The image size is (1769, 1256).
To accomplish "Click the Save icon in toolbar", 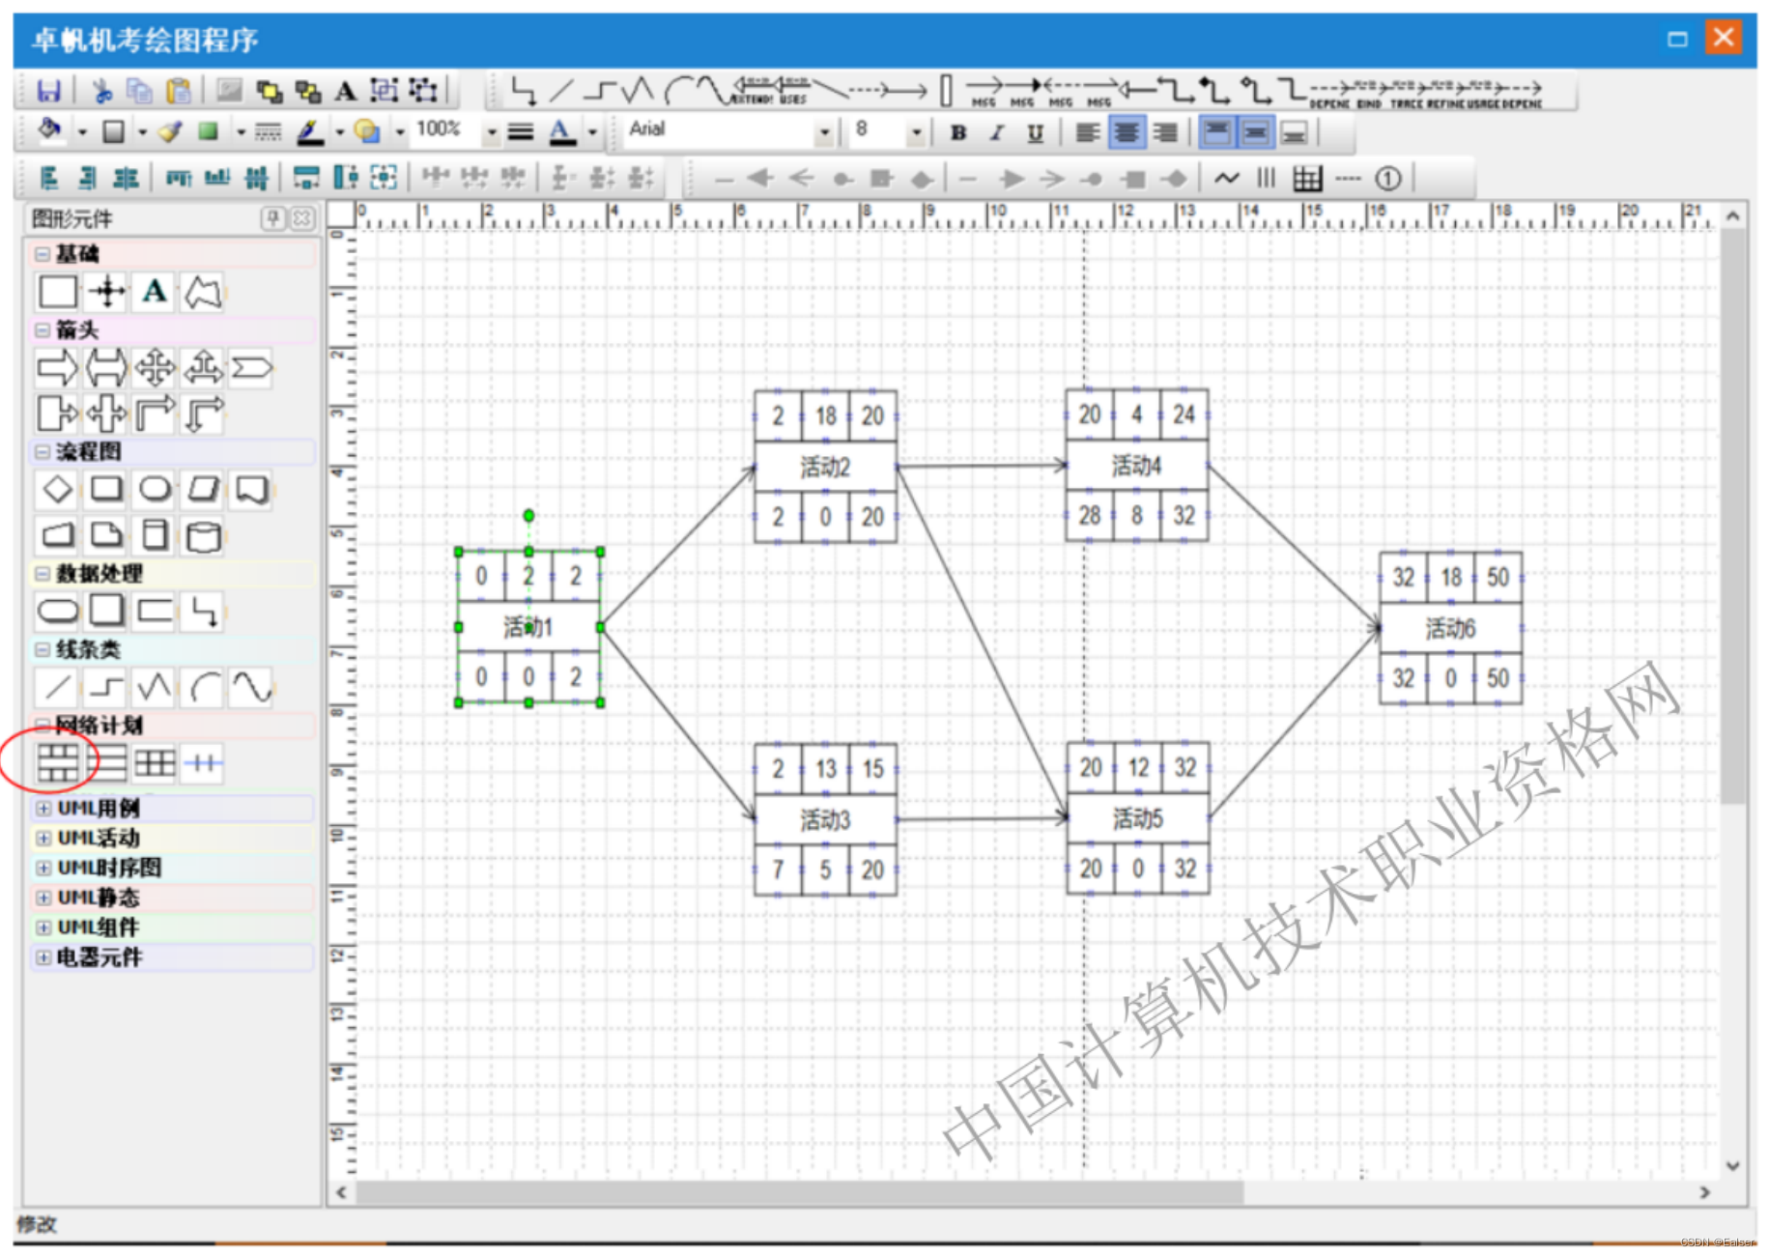I will (48, 91).
